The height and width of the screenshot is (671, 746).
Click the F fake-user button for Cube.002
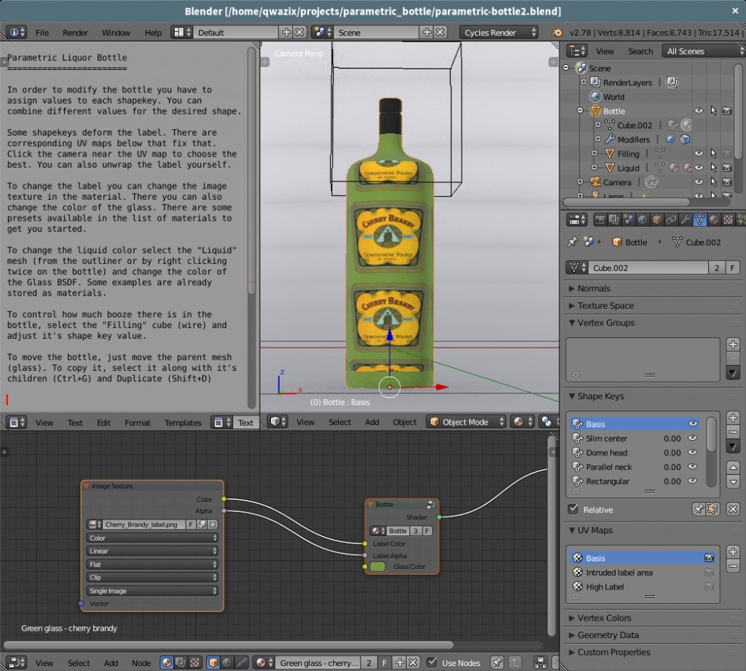(x=734, y=267)
